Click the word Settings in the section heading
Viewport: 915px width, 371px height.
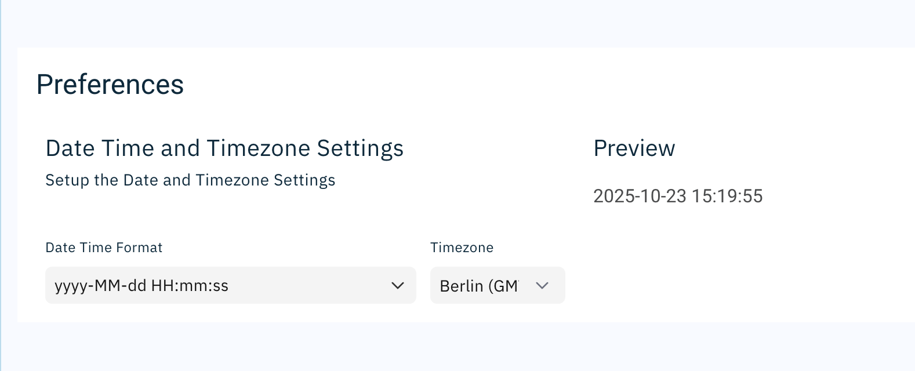click(x=360, y=148)
